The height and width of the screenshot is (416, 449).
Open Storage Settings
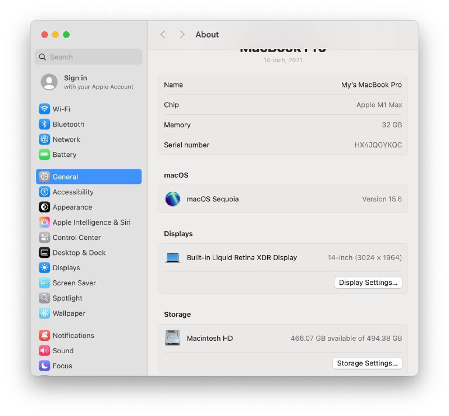[368, 363]
